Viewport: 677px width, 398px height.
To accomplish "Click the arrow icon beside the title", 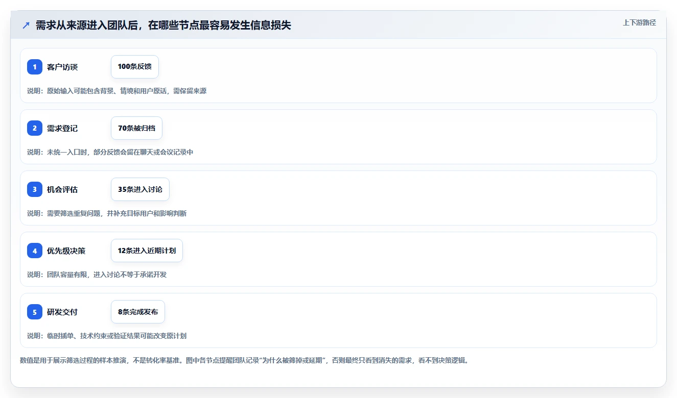I will click(26, 25).
